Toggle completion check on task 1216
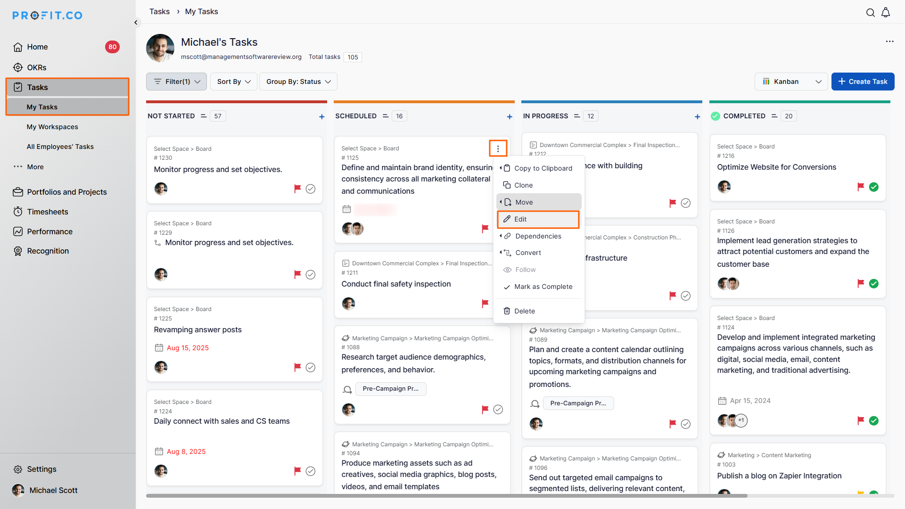Screen dimensions: 905x509 pyautogui.click(x=873, y=187)
